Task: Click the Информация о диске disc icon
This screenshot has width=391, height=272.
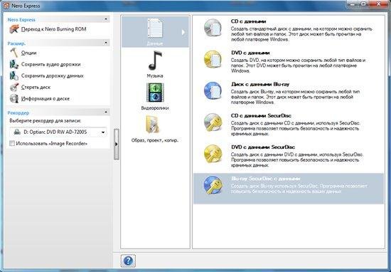Action: (14, 99)
